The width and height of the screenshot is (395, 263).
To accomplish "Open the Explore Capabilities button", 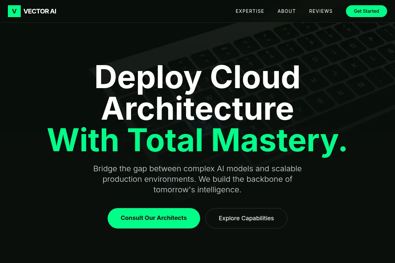I will pos(246,218).
